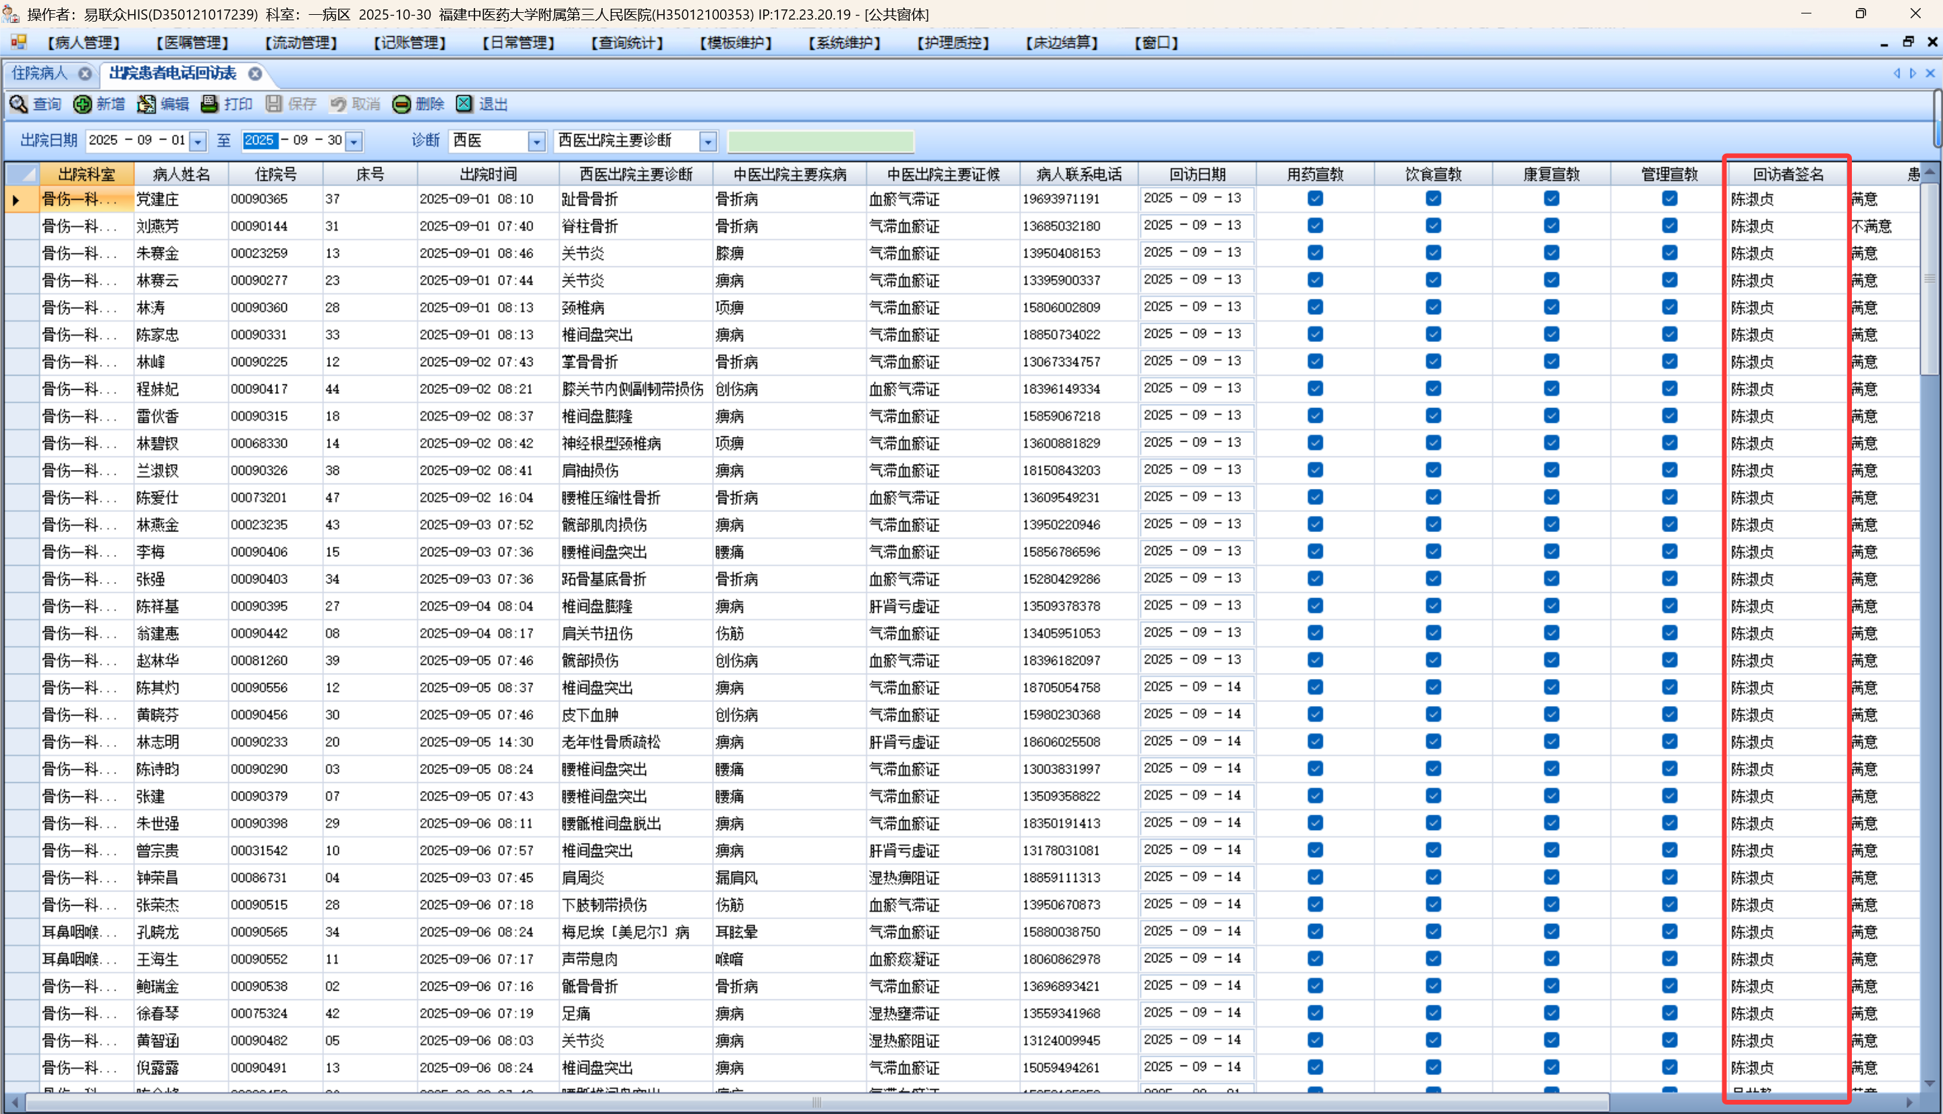Image resolution: width=1943 pixels, height=1114 pixels.
Task: Click the green diagnosis text input field
Action: click(x=820, y=142)
